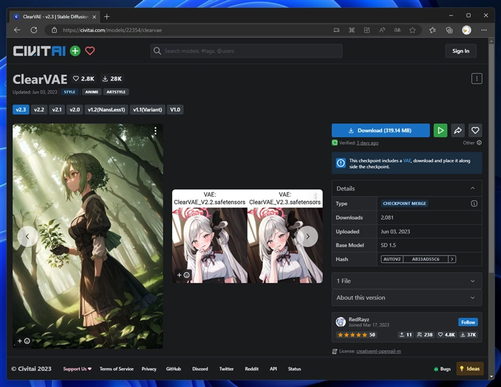The width and height of the screenshot is (501, 387).
Task: Click the translate icon in address bar
Action: pos(397,30)
